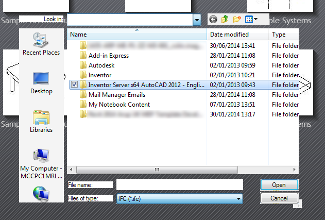
Task: Open Libraries in sidebar
Action: click(41, 122)
